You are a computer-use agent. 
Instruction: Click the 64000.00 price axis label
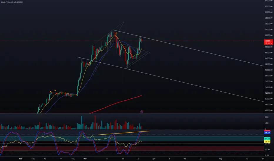269,58
